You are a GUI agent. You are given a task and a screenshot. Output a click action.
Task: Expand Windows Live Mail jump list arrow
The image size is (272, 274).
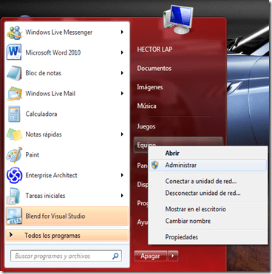[x=122, y=93]
